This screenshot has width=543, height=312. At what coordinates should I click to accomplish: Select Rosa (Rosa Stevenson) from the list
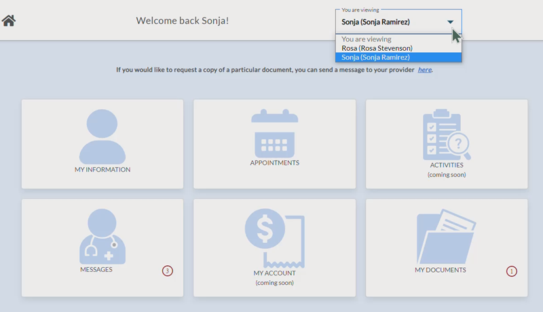(x=377, y=48)
